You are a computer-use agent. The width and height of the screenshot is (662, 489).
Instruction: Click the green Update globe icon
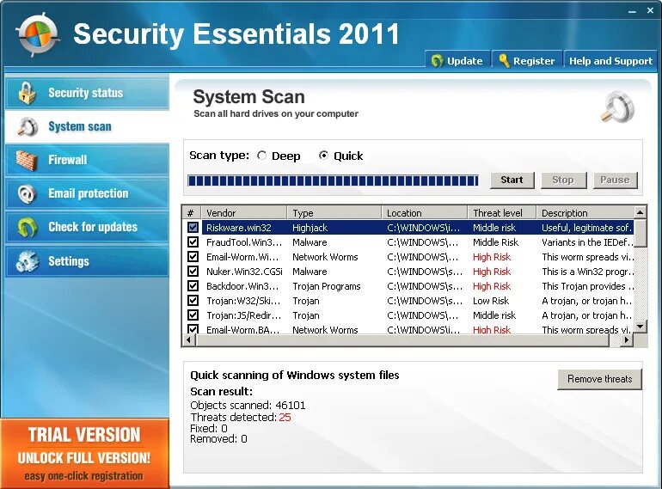(x=437, y=61)
